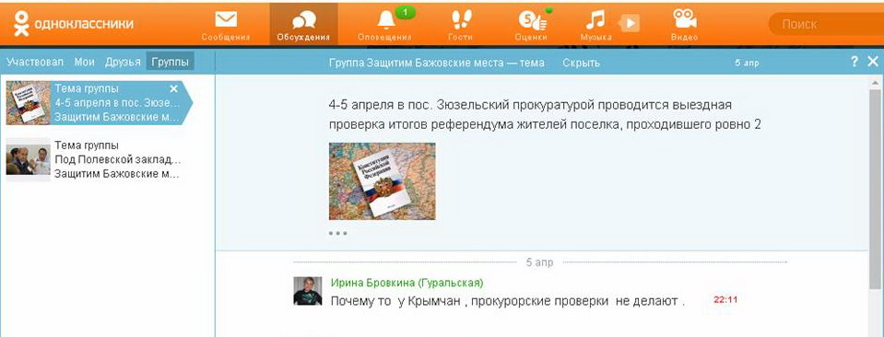884x337 pixels.
Task: Open the help question mark icon
Action: click(855, 62)
